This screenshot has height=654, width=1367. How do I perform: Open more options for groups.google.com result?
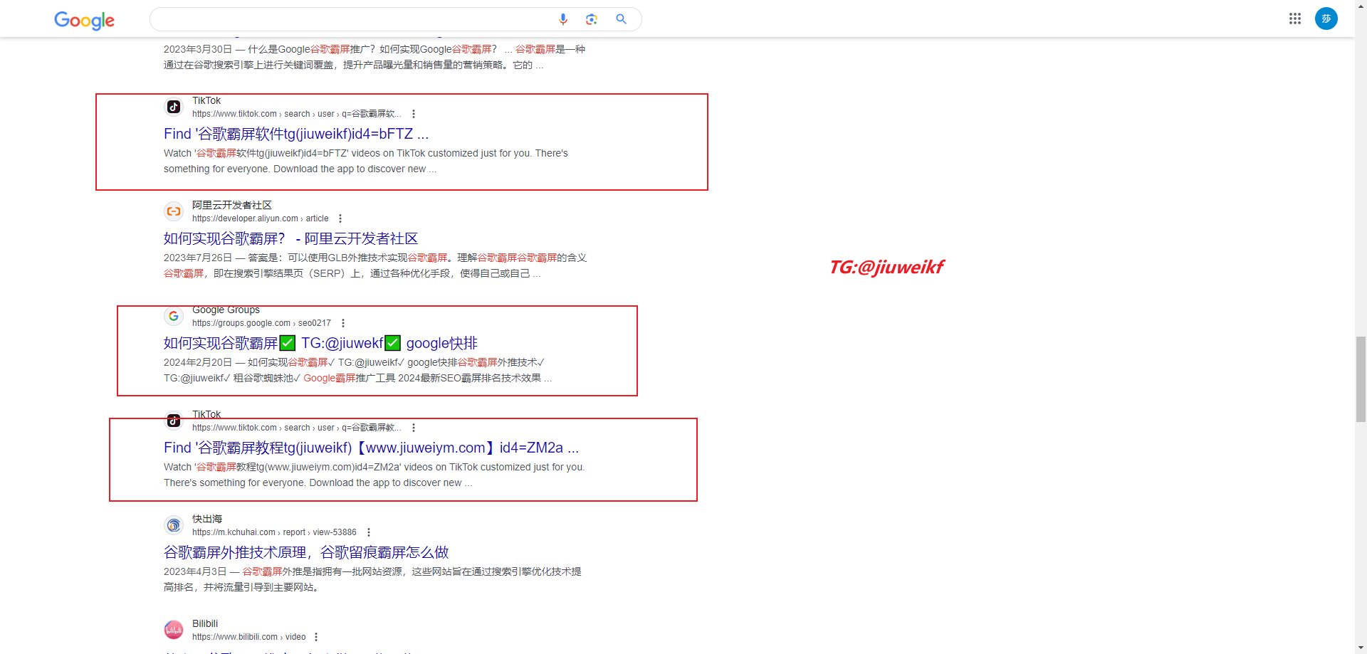[343, 323]
